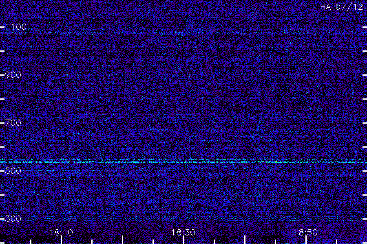The image size is (367, 244).
Task: Click the 500 frequency axis label
Action: pos(13,171)
